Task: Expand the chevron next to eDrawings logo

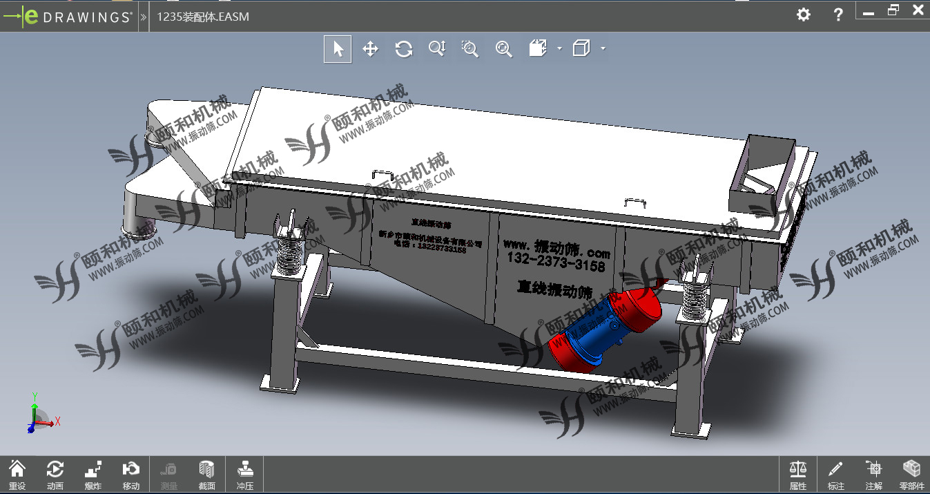Action: pyautogui.click(x=144, y=17)
